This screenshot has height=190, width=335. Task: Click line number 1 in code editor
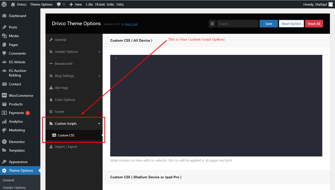pyautogui.click(x=116, y=58)
